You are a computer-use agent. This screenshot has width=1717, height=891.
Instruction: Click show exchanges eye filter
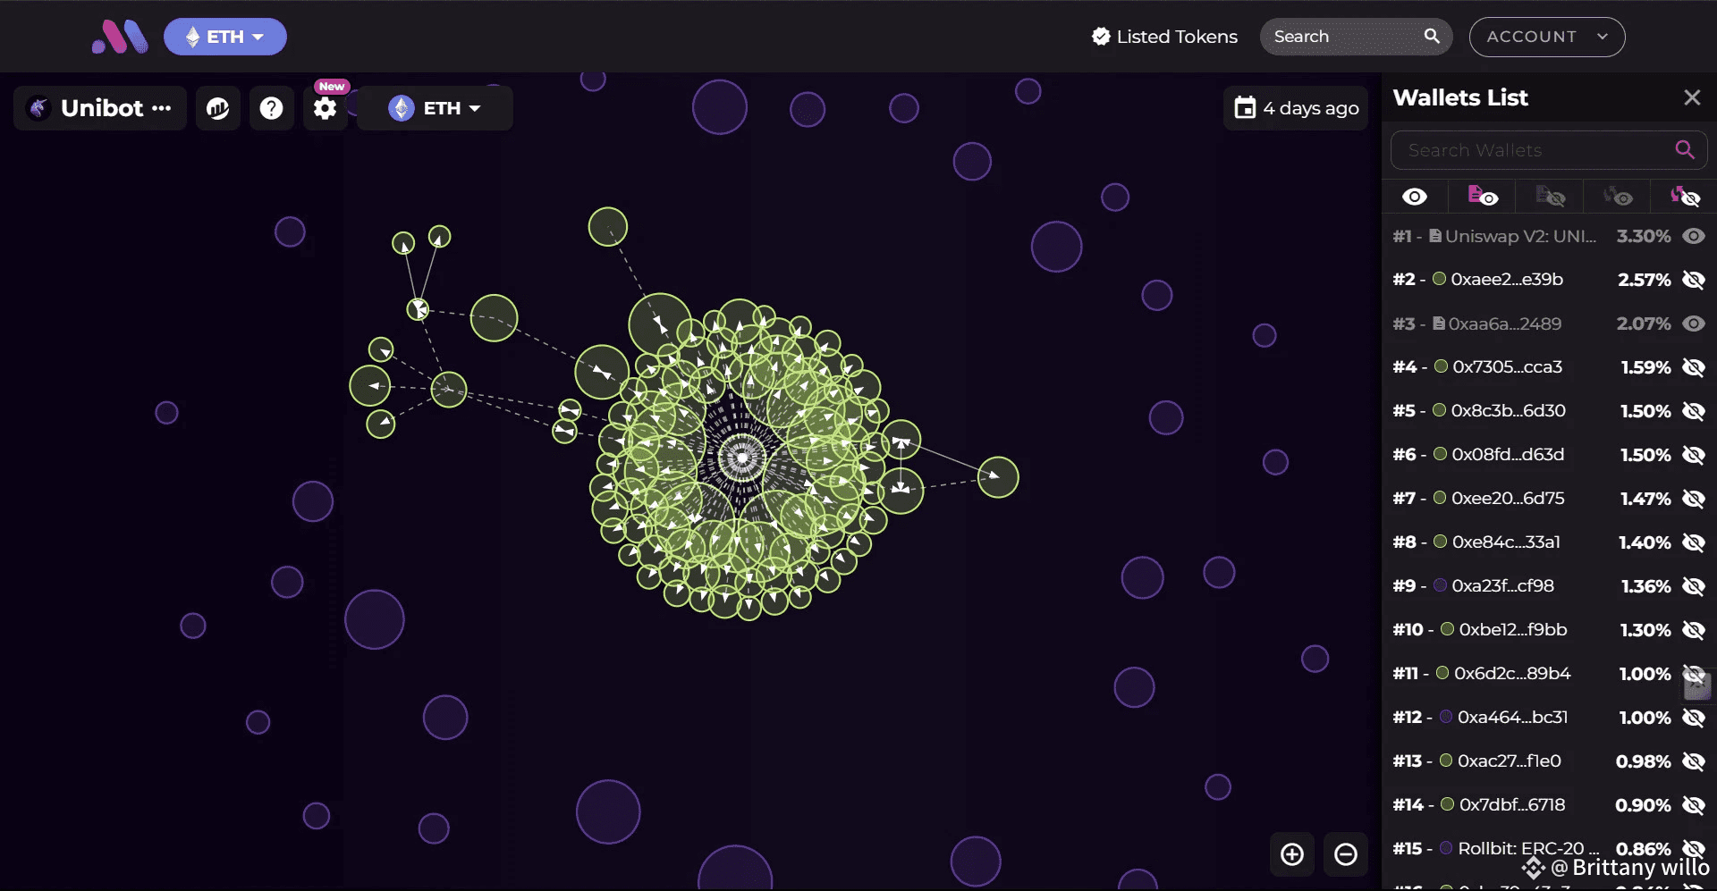click(x=1618, y=197)
